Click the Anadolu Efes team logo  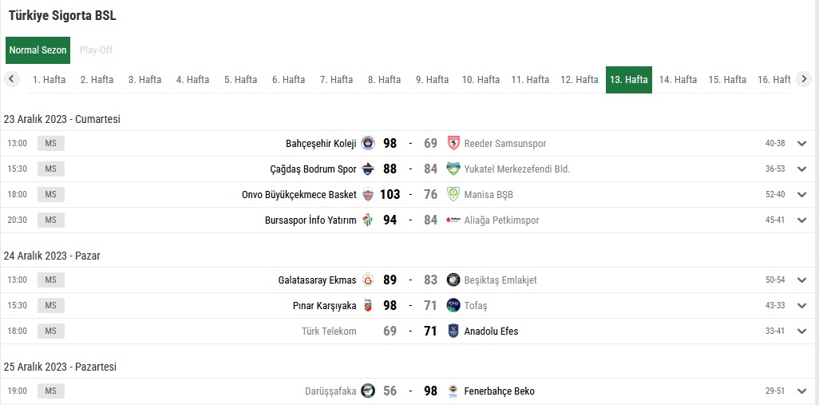pyautogui.click(x=453, y=332)
